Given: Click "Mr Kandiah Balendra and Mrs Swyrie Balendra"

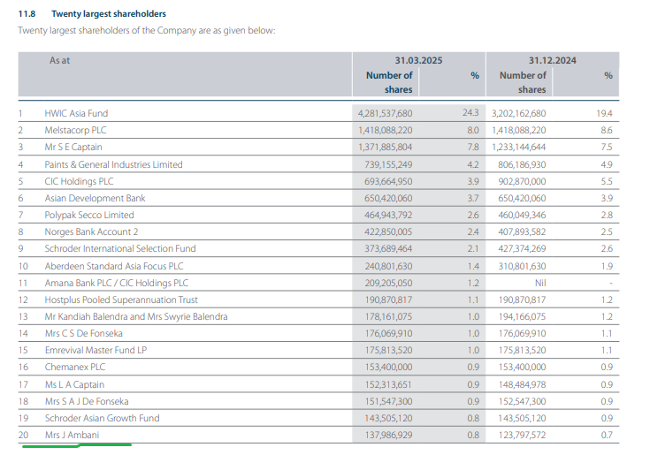Looking at the screenshot, I should [136, 316].
